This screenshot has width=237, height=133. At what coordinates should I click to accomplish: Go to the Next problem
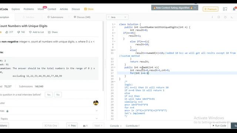[98, 126]
